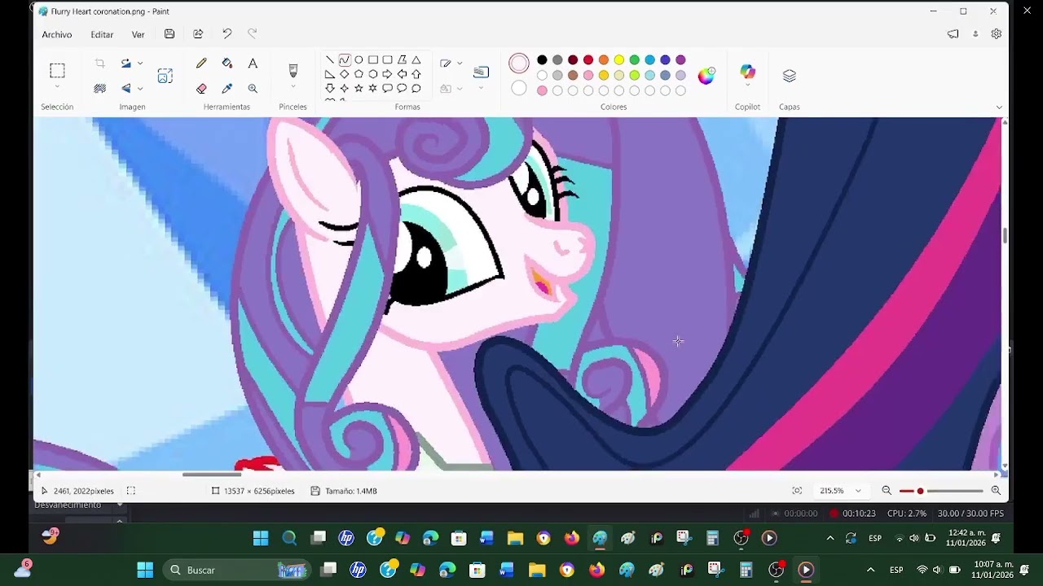Open the Selección options dropdown
Image resolution: width=1043 pixels, height=586 pixels.
[x=57, y=87]
